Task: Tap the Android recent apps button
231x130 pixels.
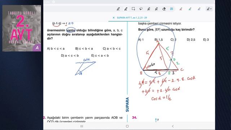Action: (x=82, y=126)
